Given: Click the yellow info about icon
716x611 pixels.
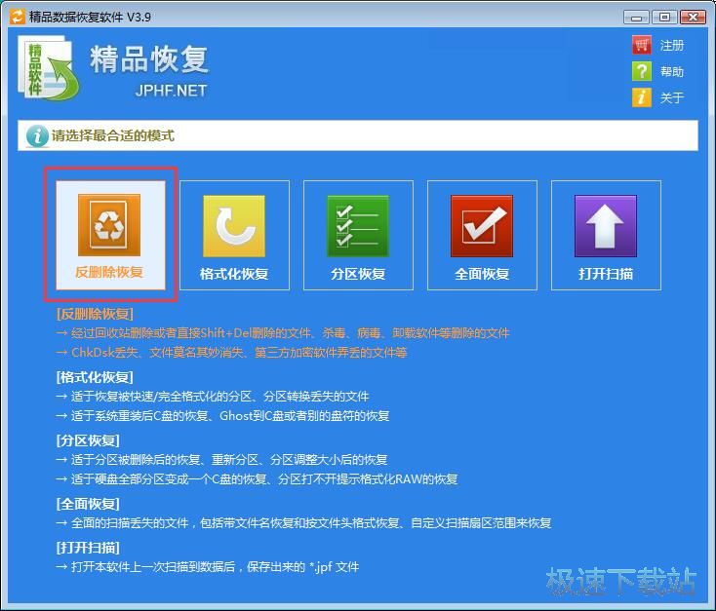Looking at the screenshot, I should pyautogui.click(x=642, y=96).
